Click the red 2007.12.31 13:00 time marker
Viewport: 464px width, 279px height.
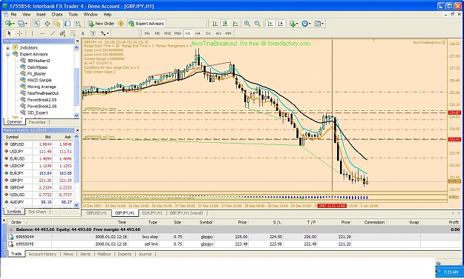pyautogui.click(x=332, y=206)
